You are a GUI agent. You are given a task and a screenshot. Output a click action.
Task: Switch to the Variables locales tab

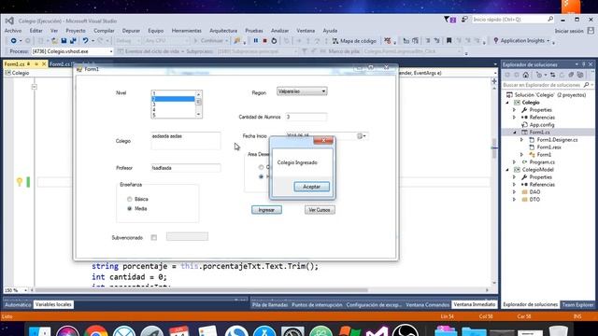coord(53,305)
